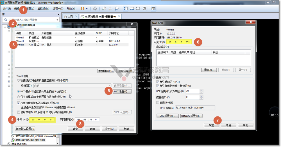
Task: Click the console view toolbar icon
Action: coord(154,9)
